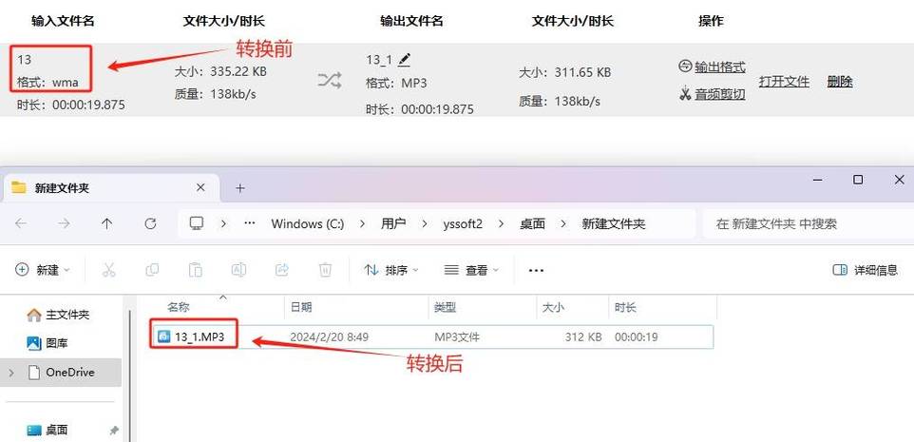This screenshot has height=442, width=914.
Task: Expand the address bar ellipsis
Action: [x=250, y=223]
